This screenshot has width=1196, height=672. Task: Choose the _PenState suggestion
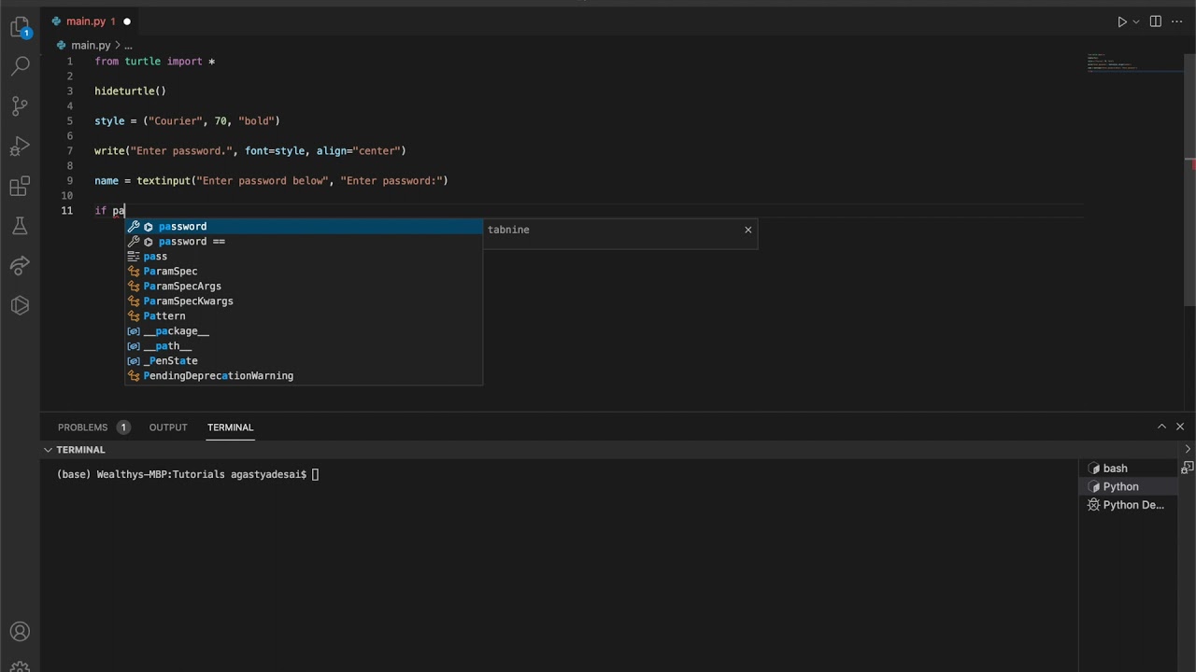point(304,360)
